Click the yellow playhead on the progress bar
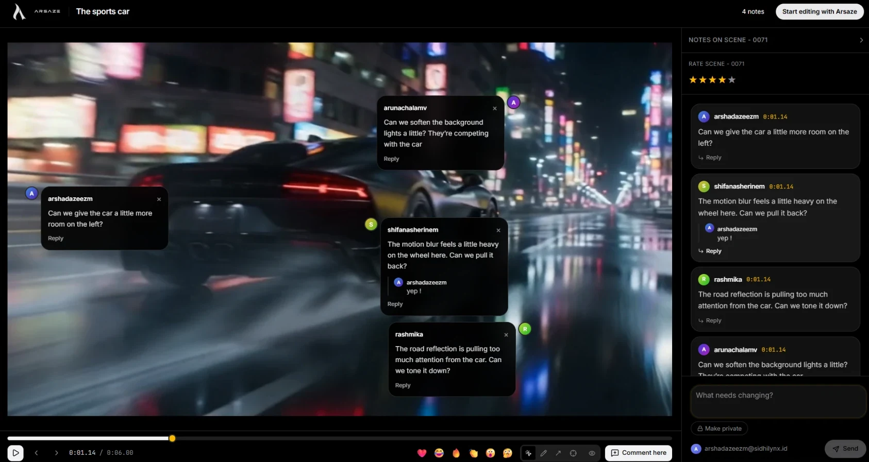869x462 pixels. (172, 438)
